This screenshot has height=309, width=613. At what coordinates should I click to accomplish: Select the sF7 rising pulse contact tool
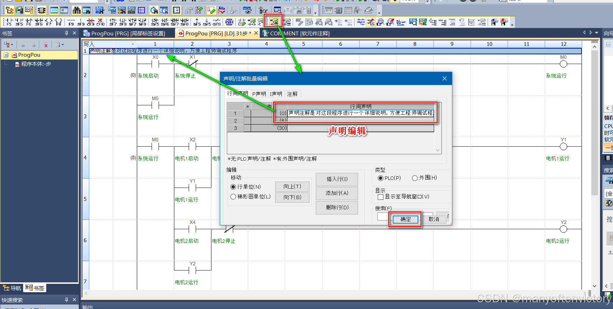[x=113, y=22]
